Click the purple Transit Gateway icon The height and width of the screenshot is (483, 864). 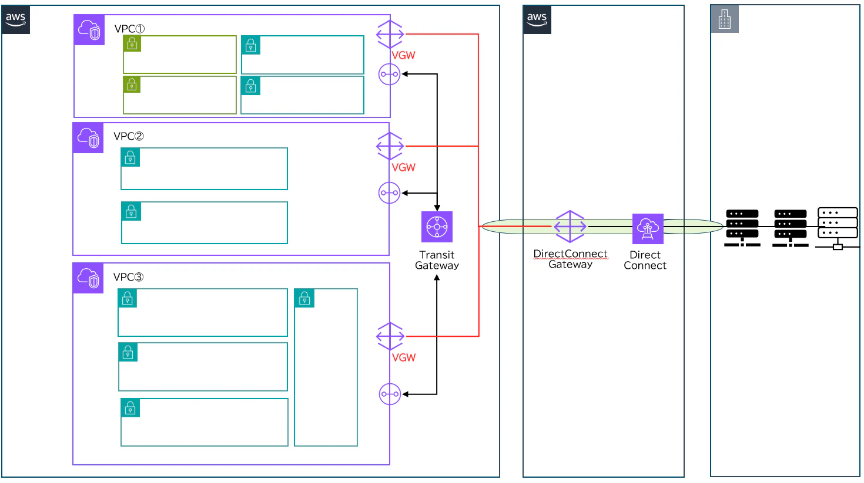coord(437,227)
